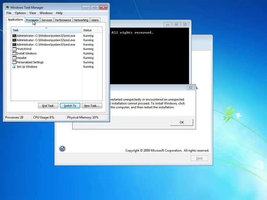Viewport: 267px width, 200px height.
Task: Close the Windows Task Manager window
Action: coord(103,8)
